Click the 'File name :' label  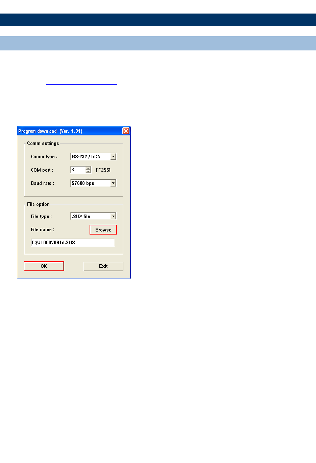43,229
